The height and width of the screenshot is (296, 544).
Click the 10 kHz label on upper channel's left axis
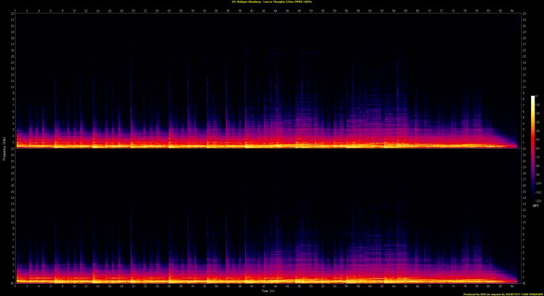(x=13, y=87)
